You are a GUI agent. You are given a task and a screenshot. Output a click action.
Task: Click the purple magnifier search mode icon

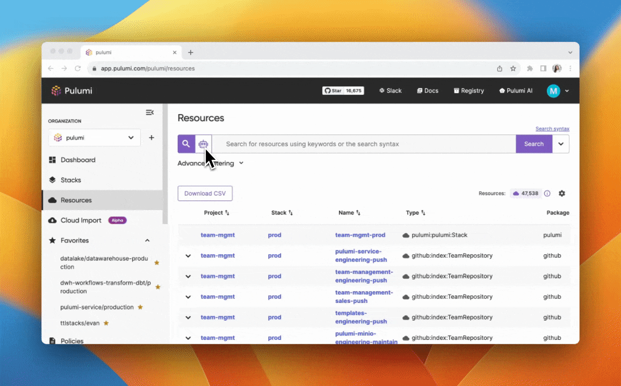[x=186, y=144]
